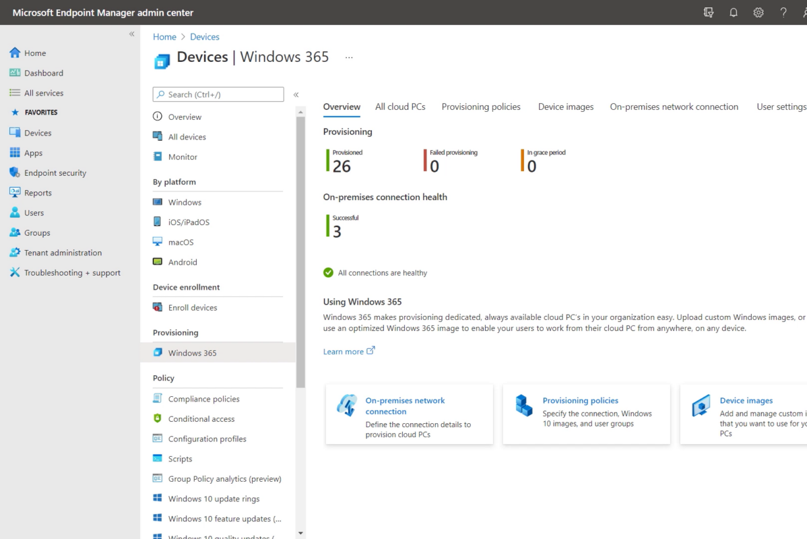Click the Apps grid icon
Viewport: 807px width, 539px height.
[x=15, y=152]
